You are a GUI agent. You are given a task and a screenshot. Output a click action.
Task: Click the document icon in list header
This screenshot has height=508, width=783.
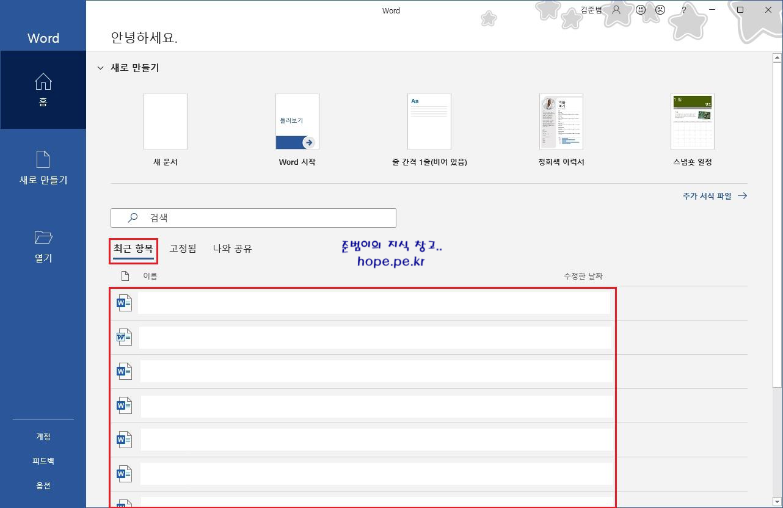(125, 276)
